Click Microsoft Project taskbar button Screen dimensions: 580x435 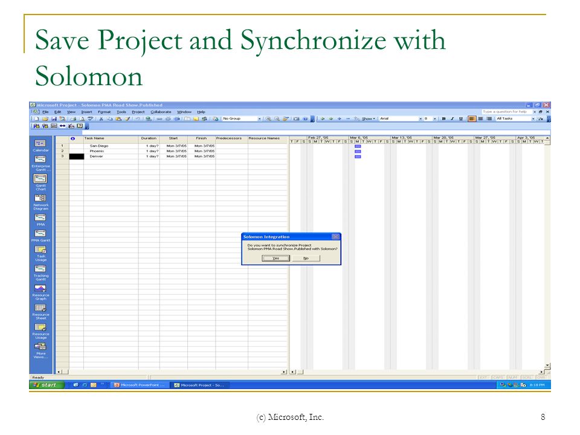(200, 385)
